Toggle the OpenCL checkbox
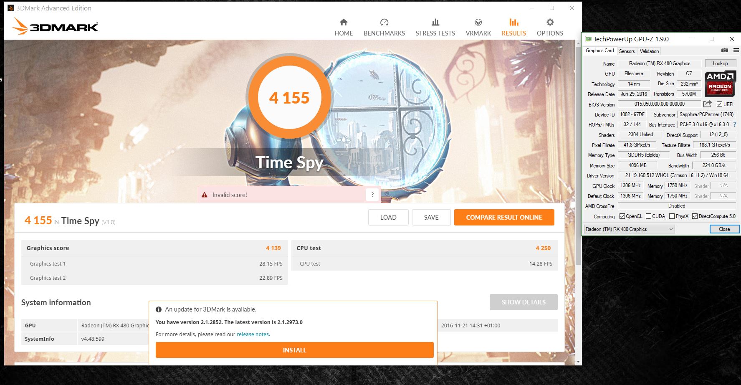The width and height of the screenshot is (741, 385). pyautogui.click(x=622, y=216)
